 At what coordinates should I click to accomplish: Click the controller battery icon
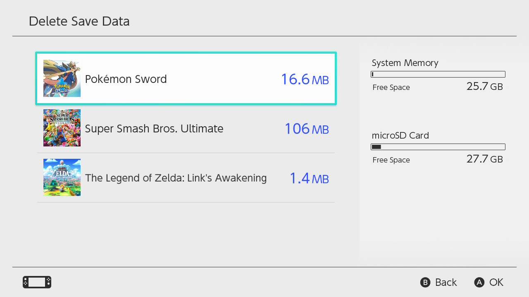click(36, 282)
